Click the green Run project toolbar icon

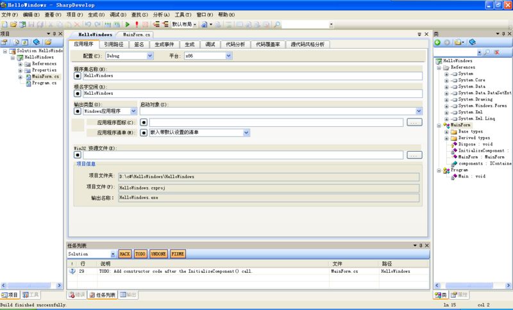point(127,24)
